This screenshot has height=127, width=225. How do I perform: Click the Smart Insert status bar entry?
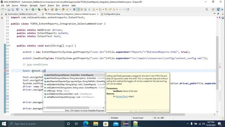point(138,118)
